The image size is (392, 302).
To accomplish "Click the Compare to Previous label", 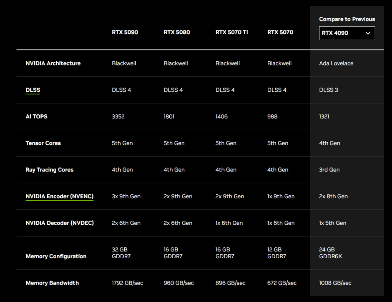I will pyautogui.click(x=347, y=19).
